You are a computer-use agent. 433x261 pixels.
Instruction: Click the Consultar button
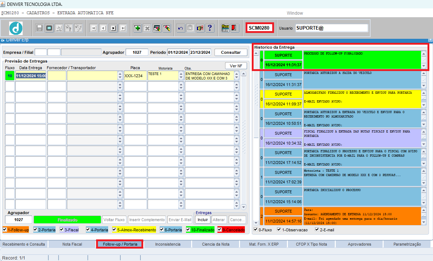[231, 52]
